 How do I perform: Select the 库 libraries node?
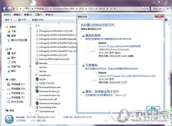9,49
